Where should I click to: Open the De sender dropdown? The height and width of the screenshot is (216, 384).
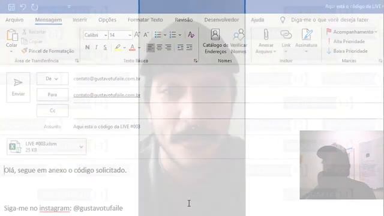[x=52, y=79]
